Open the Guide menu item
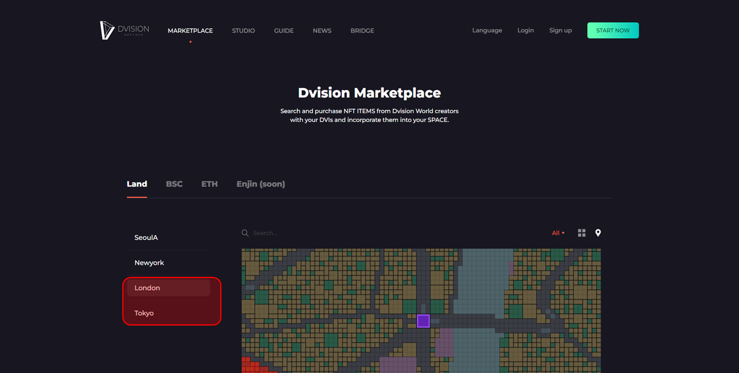Image resolution: width=739 pixels, height=373 pixels. coord(284,31)
